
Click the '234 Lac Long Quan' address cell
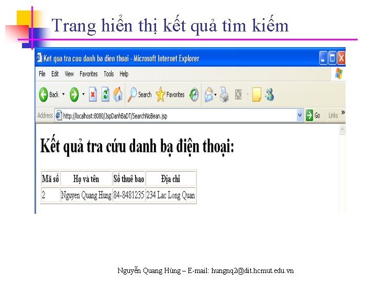click(x=171, y=194)
